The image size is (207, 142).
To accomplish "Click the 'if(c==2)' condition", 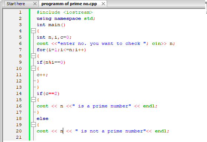I will [48, 93].
